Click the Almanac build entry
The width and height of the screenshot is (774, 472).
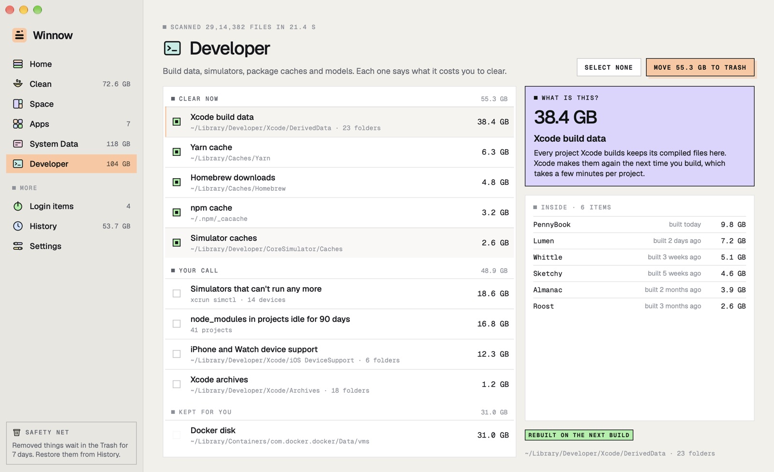point(640,290)
